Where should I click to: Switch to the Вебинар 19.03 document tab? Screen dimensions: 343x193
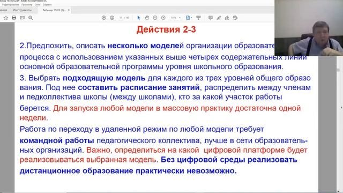[x=54, y=10]
